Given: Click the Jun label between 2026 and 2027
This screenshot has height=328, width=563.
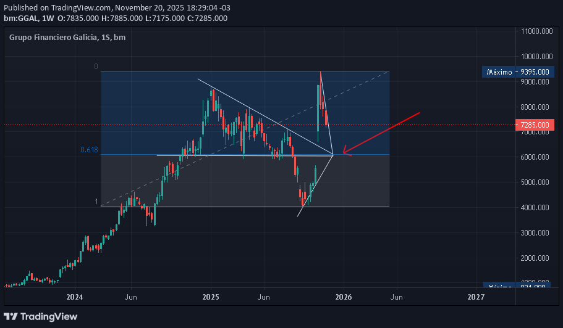Looking at the screenshot, I should (x=397, y=297).
